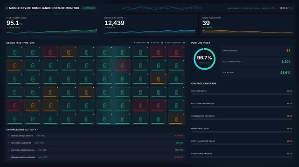This screenshot has height=167, width=299.
Task: Click the Control Coverage heading
Action: (x=204, y=83)
